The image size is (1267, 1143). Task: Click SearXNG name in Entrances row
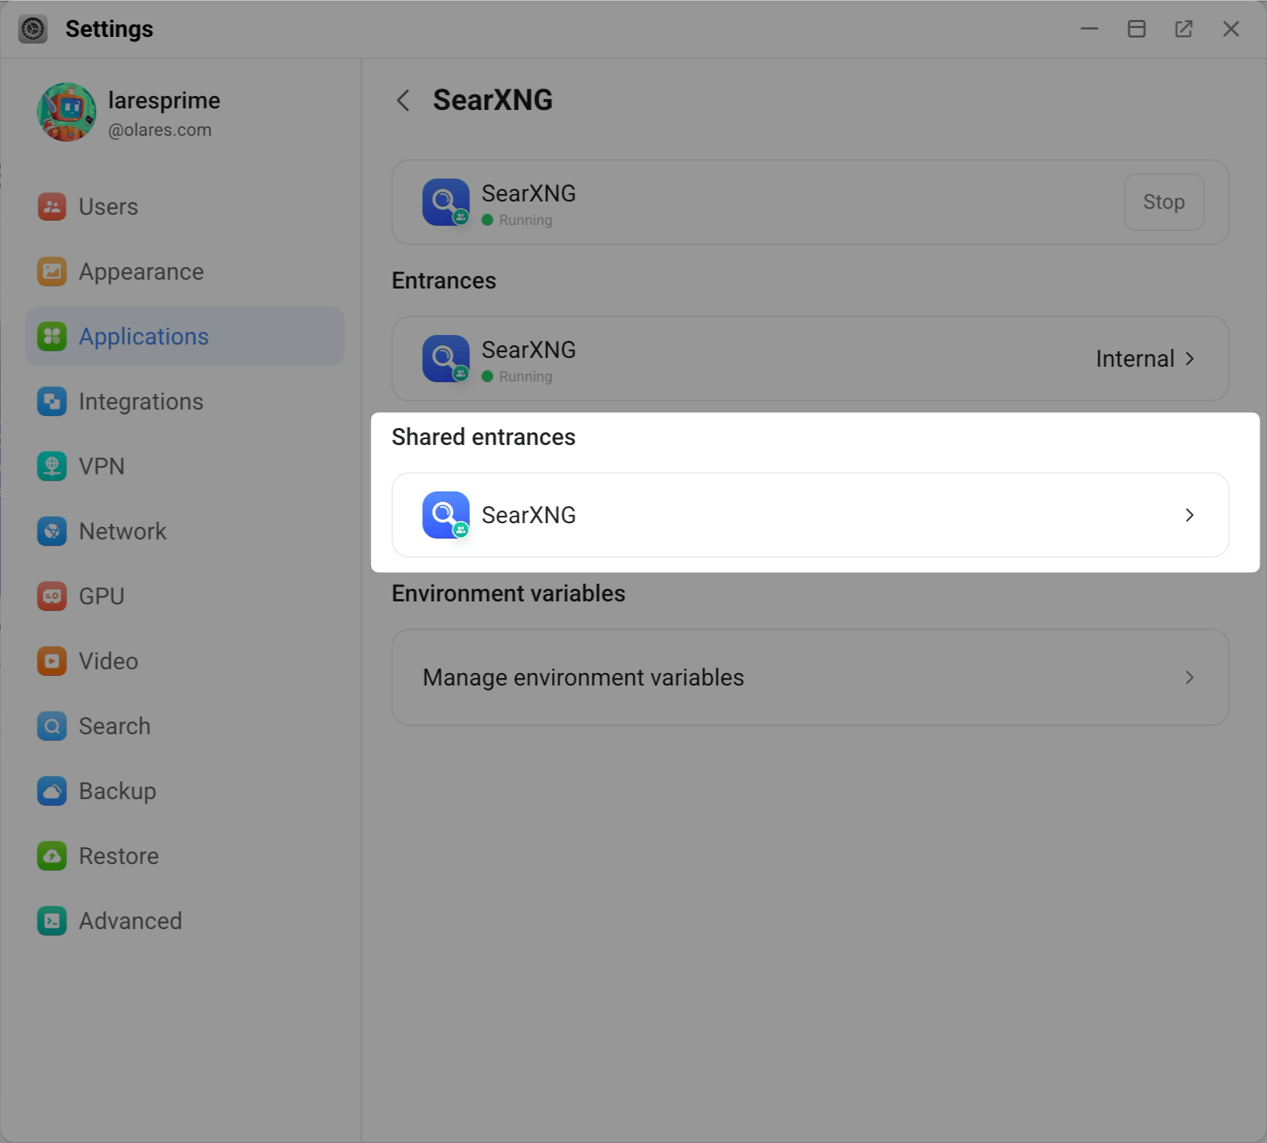point(528,350)
